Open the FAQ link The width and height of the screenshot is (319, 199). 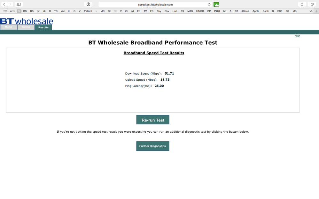[x=297, y=36]
